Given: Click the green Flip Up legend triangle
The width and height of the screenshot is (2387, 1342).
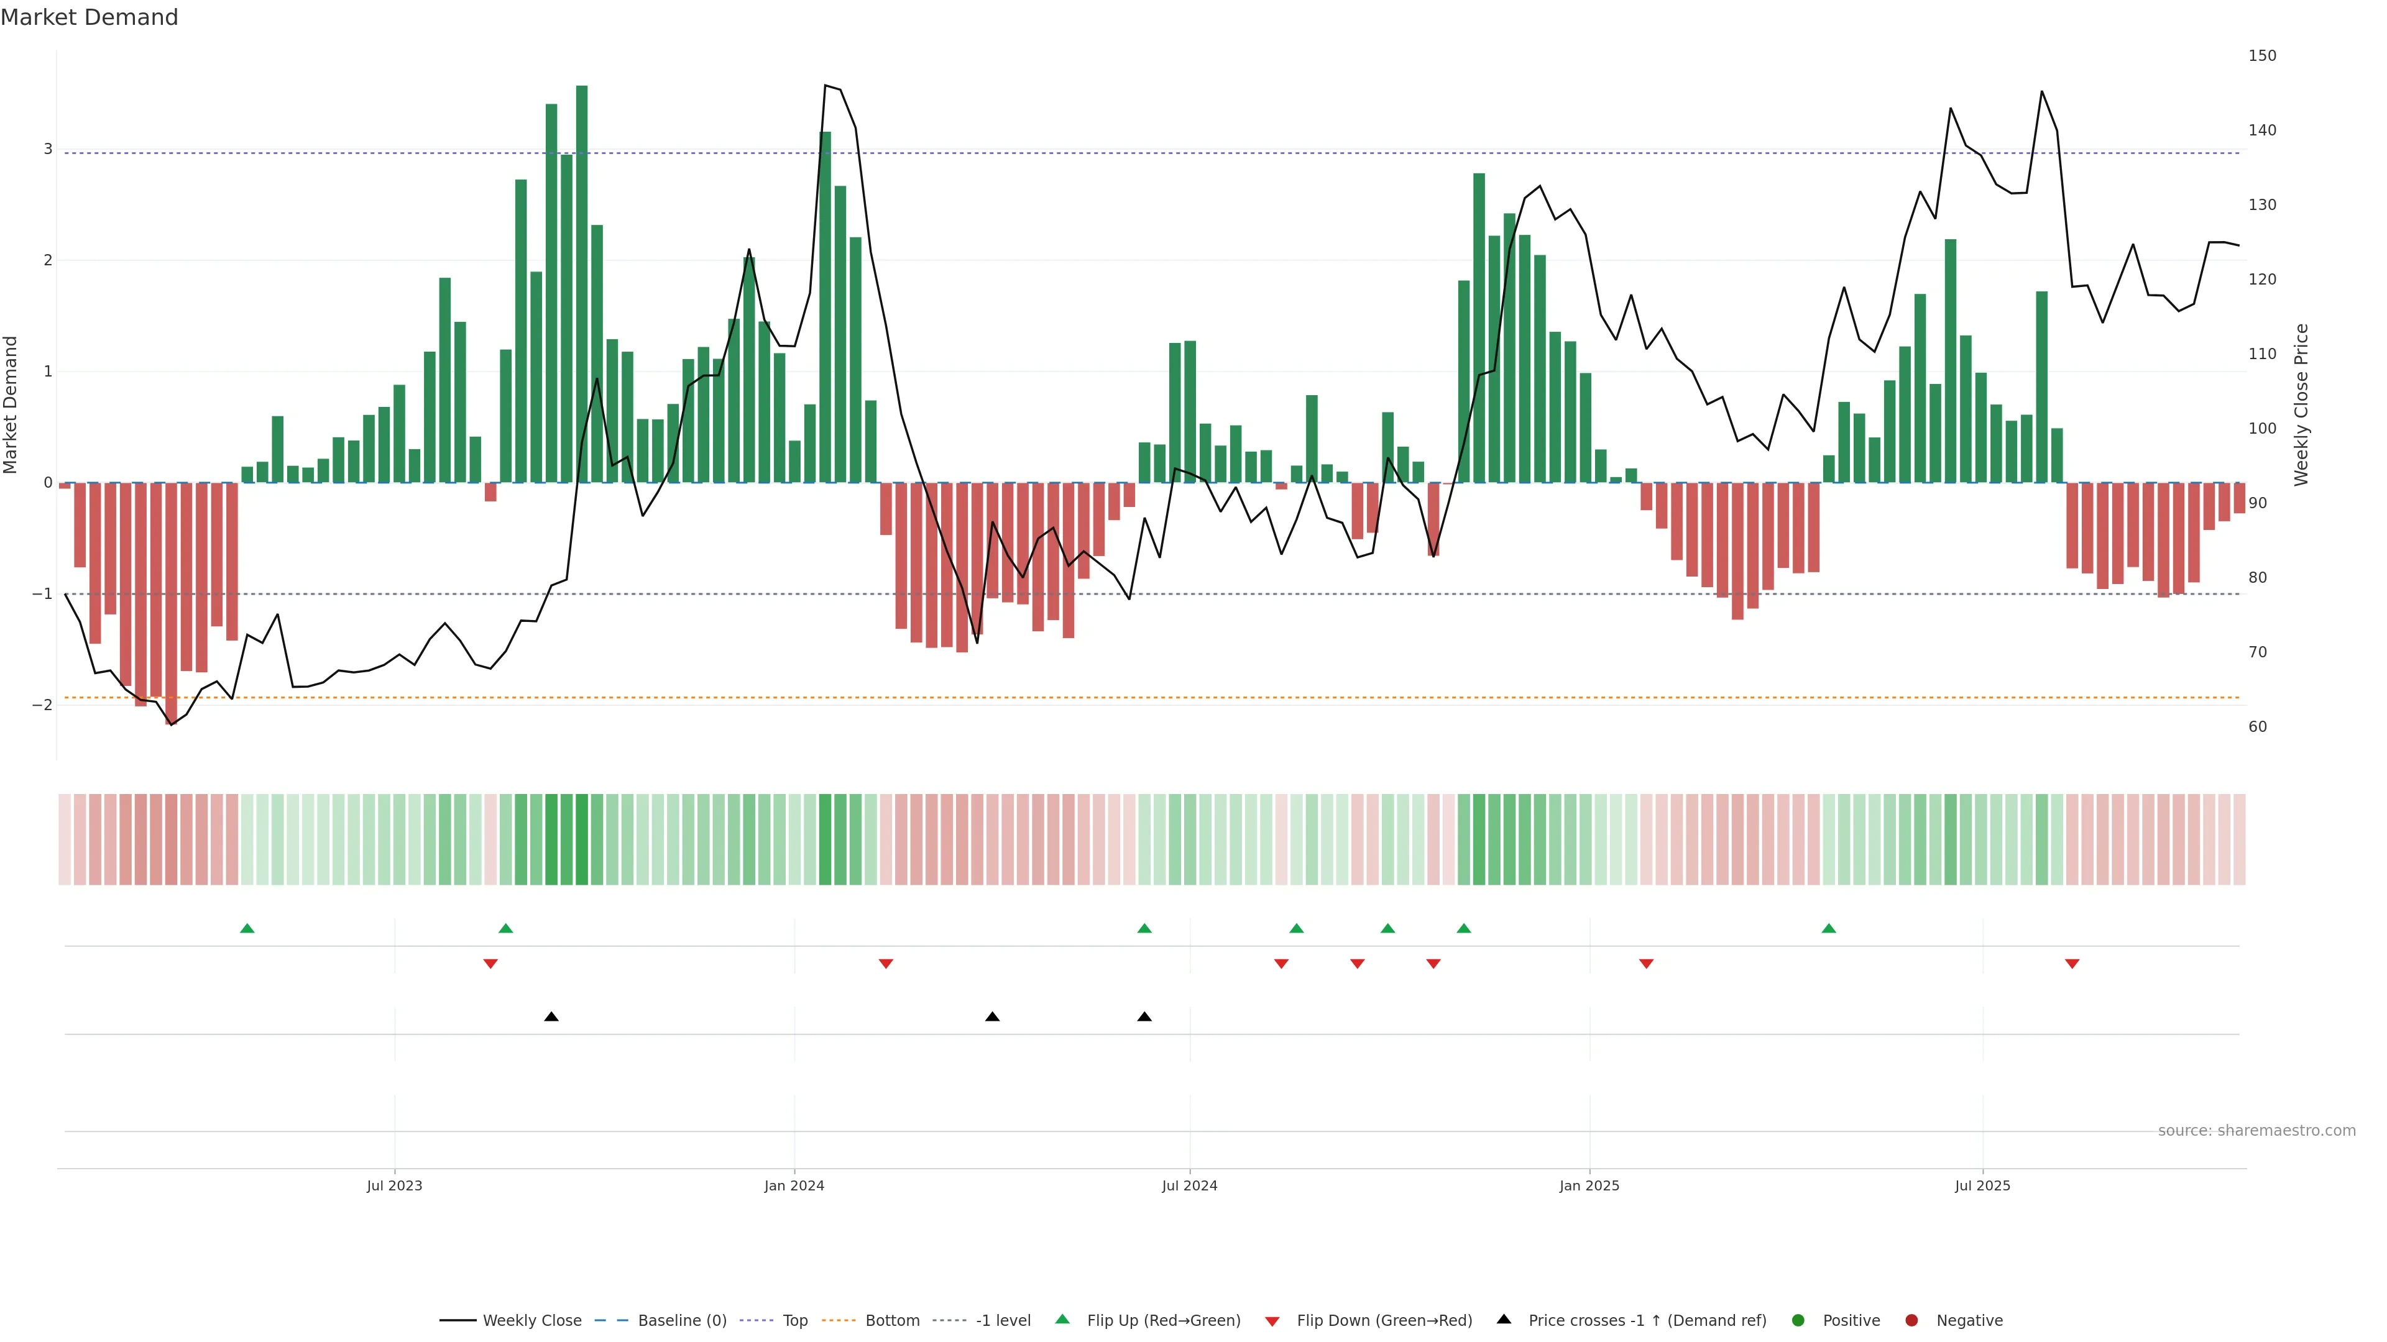Looking at the screenshot, I should pos(1063,1320).
